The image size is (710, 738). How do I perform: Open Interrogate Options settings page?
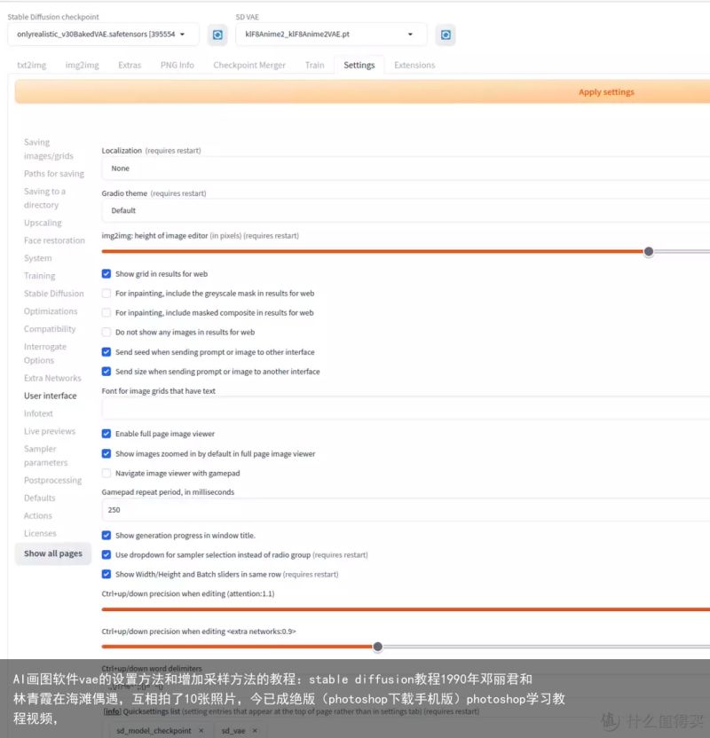[45, 353]
